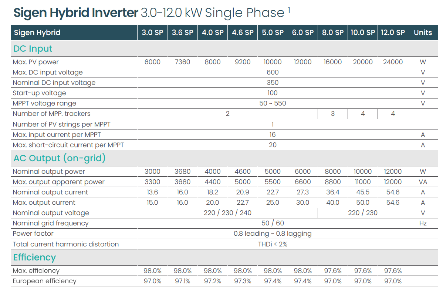Click the "Sigen Hybrid Inverter" page title
The height and width of the screenshot is (287, 443).
coord(75,13)
